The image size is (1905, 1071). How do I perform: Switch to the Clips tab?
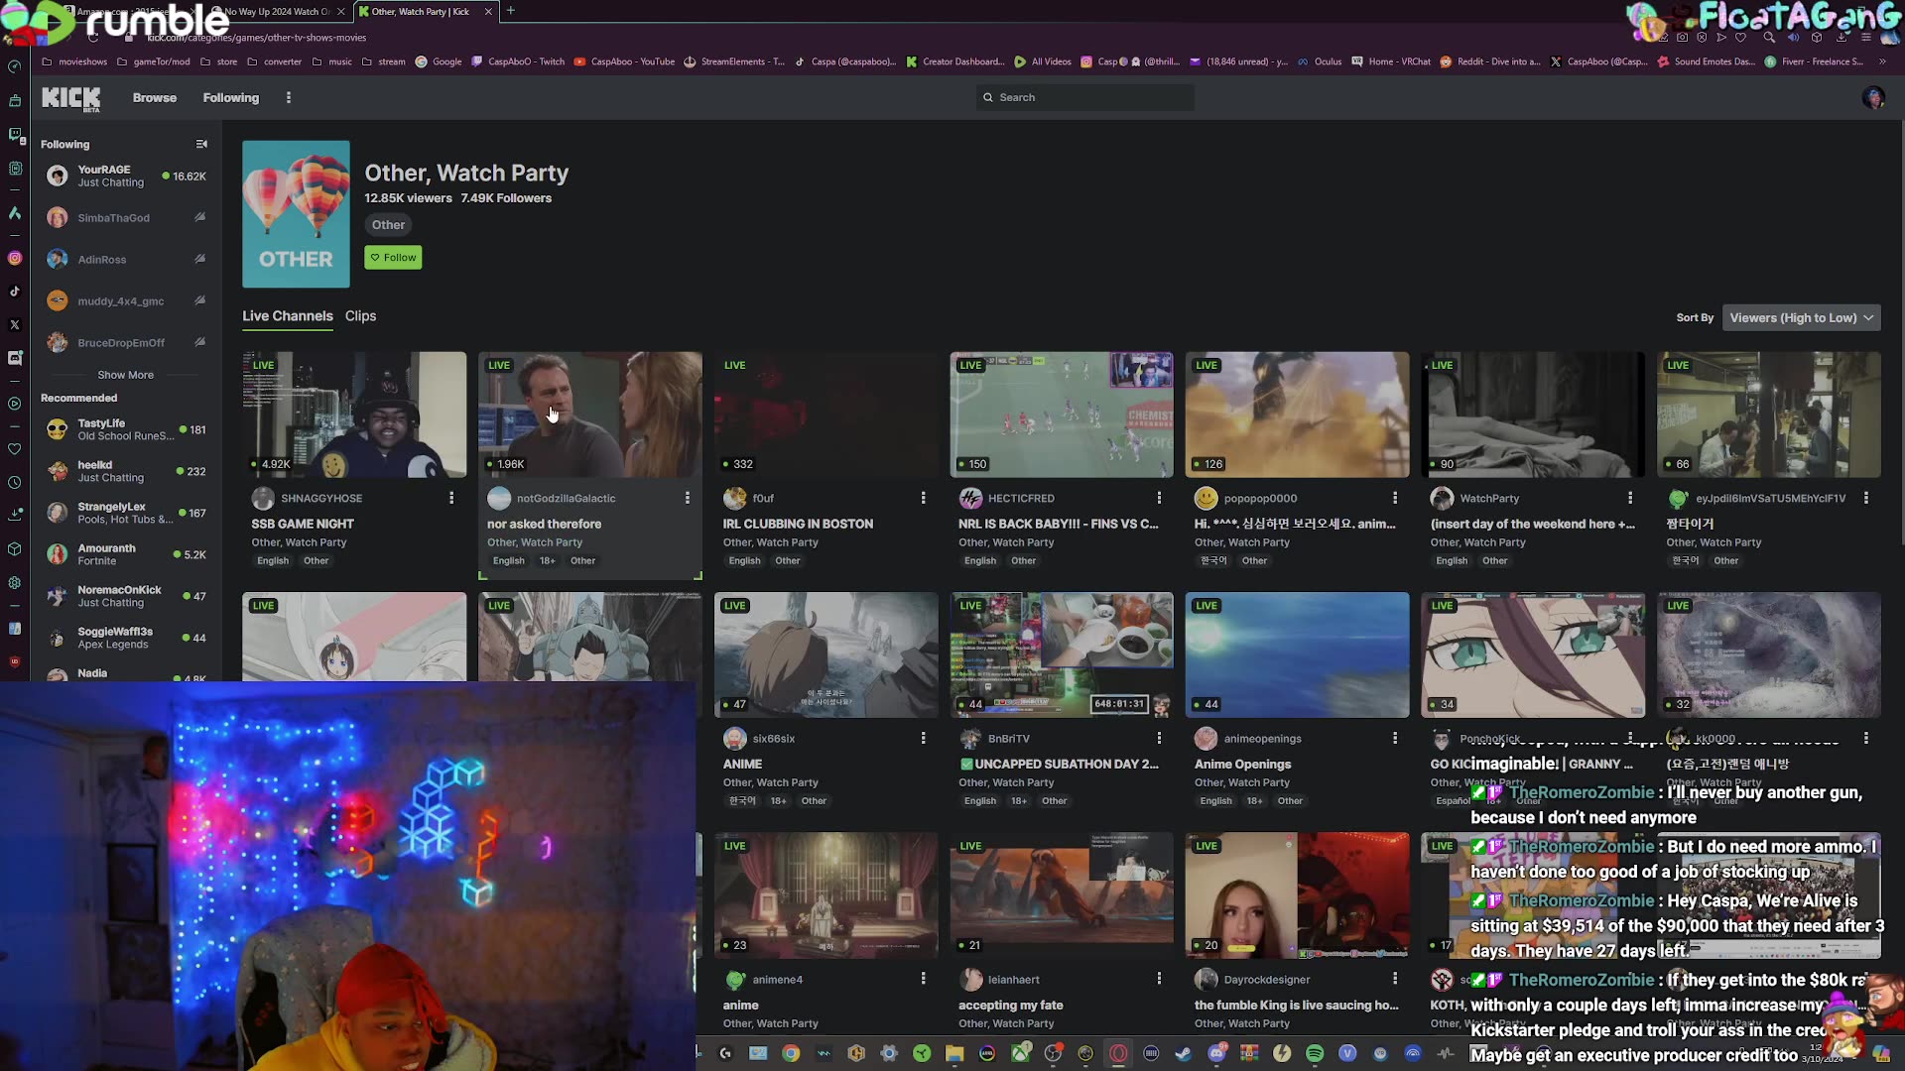tap(359, 316)
